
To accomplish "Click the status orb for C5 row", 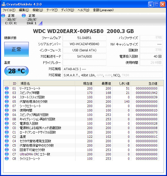I will click(7, 145).
